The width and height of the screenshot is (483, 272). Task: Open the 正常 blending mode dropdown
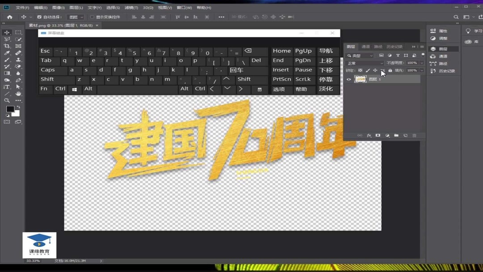tap(360, 63)
